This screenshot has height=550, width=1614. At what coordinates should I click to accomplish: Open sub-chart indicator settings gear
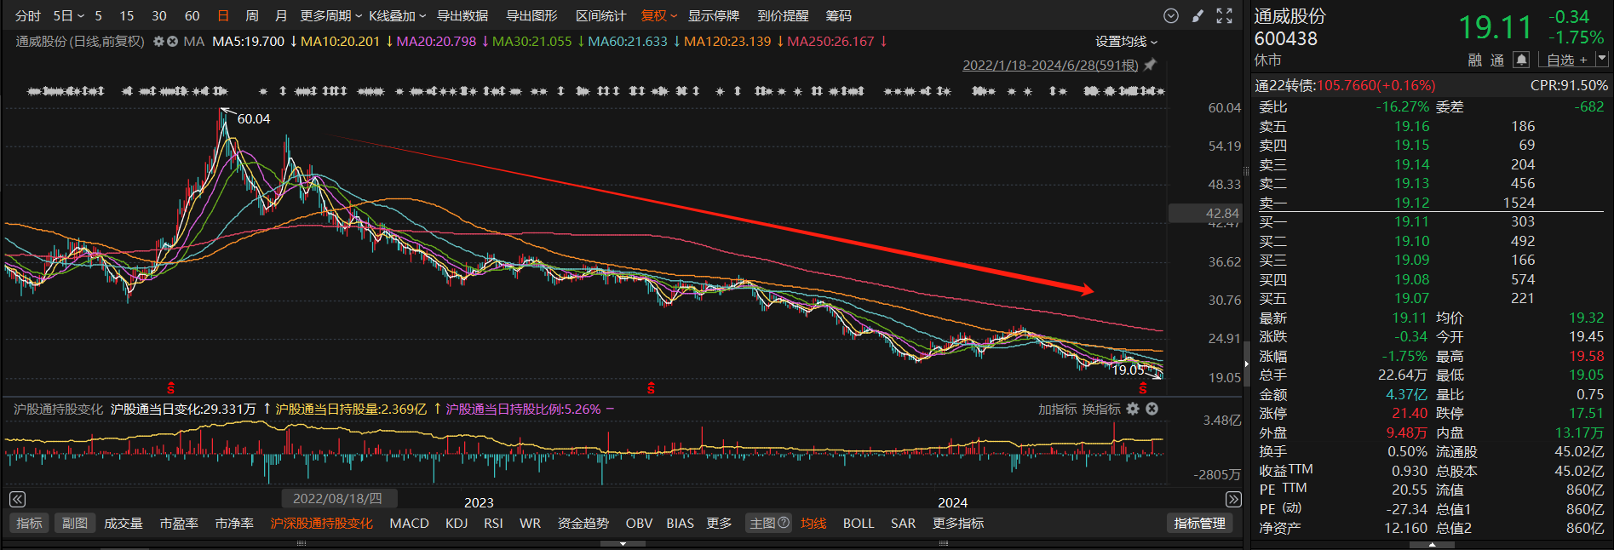1133,410
